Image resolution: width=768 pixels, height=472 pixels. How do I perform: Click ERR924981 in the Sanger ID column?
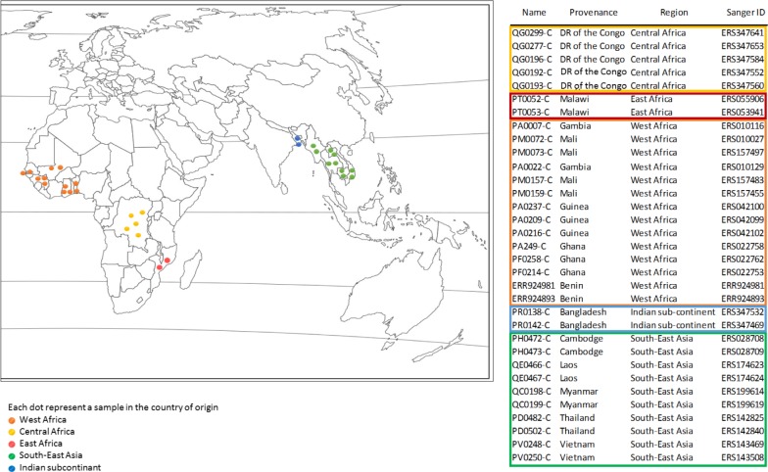point(743,286)
